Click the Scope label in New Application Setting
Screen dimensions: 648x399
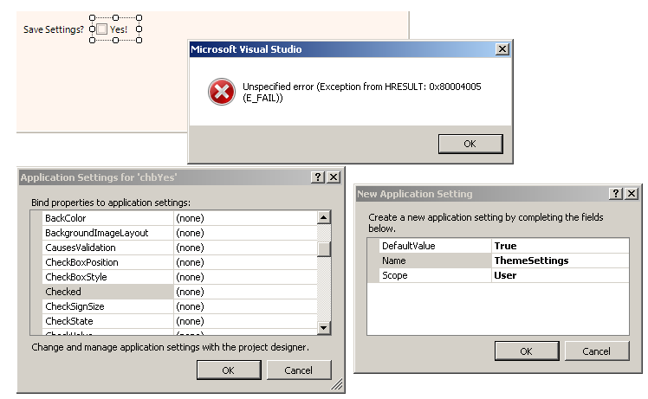[x=395, y=275]
